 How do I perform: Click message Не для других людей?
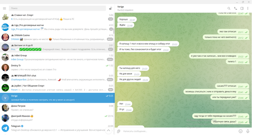coord(133,80)
